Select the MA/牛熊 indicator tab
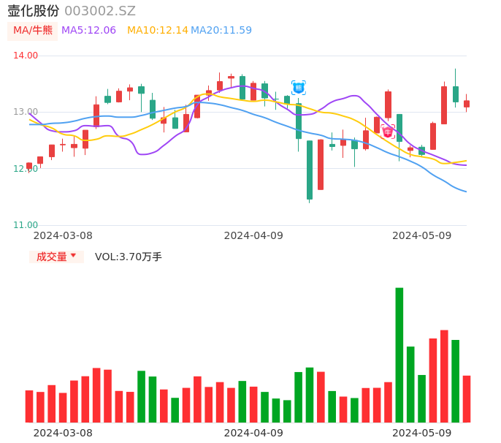Image resolution: width=501 pixels, height=443 pixels. (32, 31)
